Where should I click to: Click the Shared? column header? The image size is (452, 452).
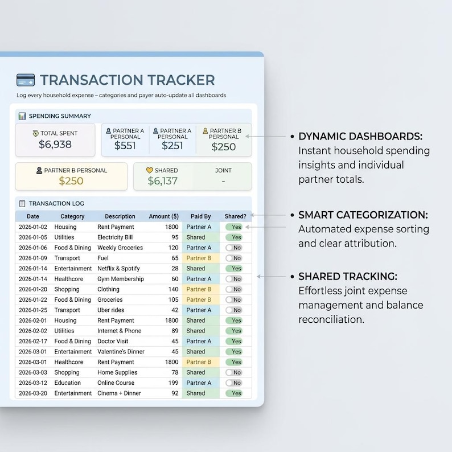(x=236, y=216)
